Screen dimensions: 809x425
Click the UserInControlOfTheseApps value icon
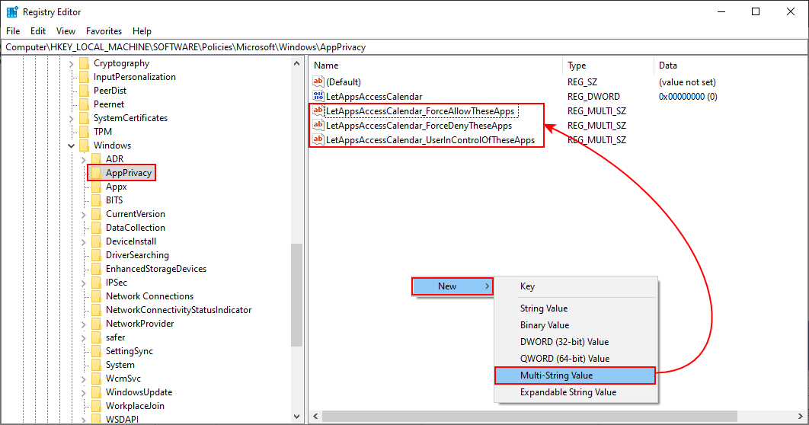[318, 139]
